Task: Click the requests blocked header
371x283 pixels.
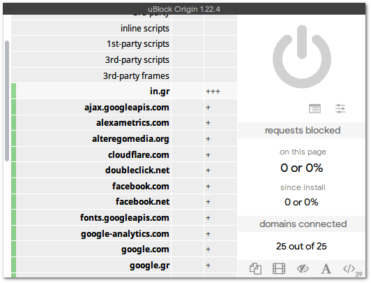Action: click(301, 131)
